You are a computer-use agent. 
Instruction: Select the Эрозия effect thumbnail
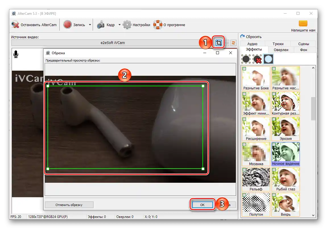pyautogui.click(x=286, y=129)
